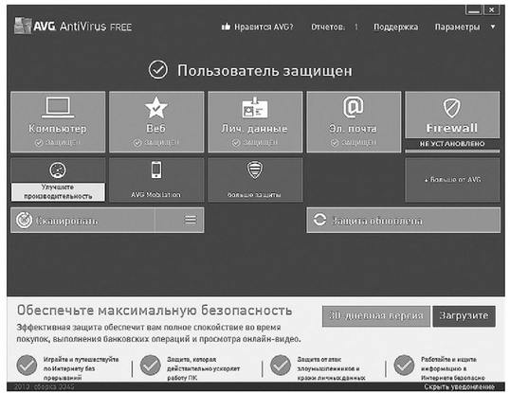This screenshot has height=393, width=510.
Task: Open the Компьютер protection laptop icon
Action: click(x=58, y=108)
